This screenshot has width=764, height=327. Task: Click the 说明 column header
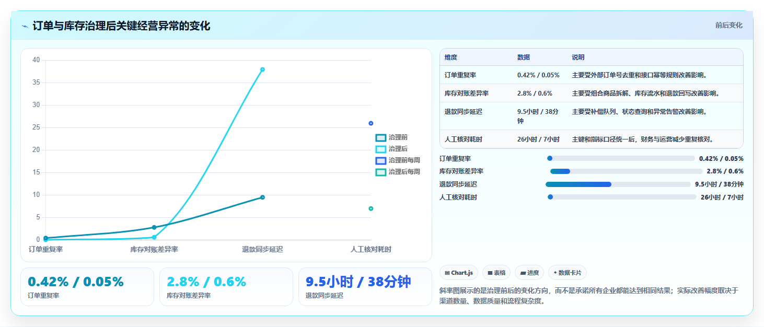tap(578, 57)
